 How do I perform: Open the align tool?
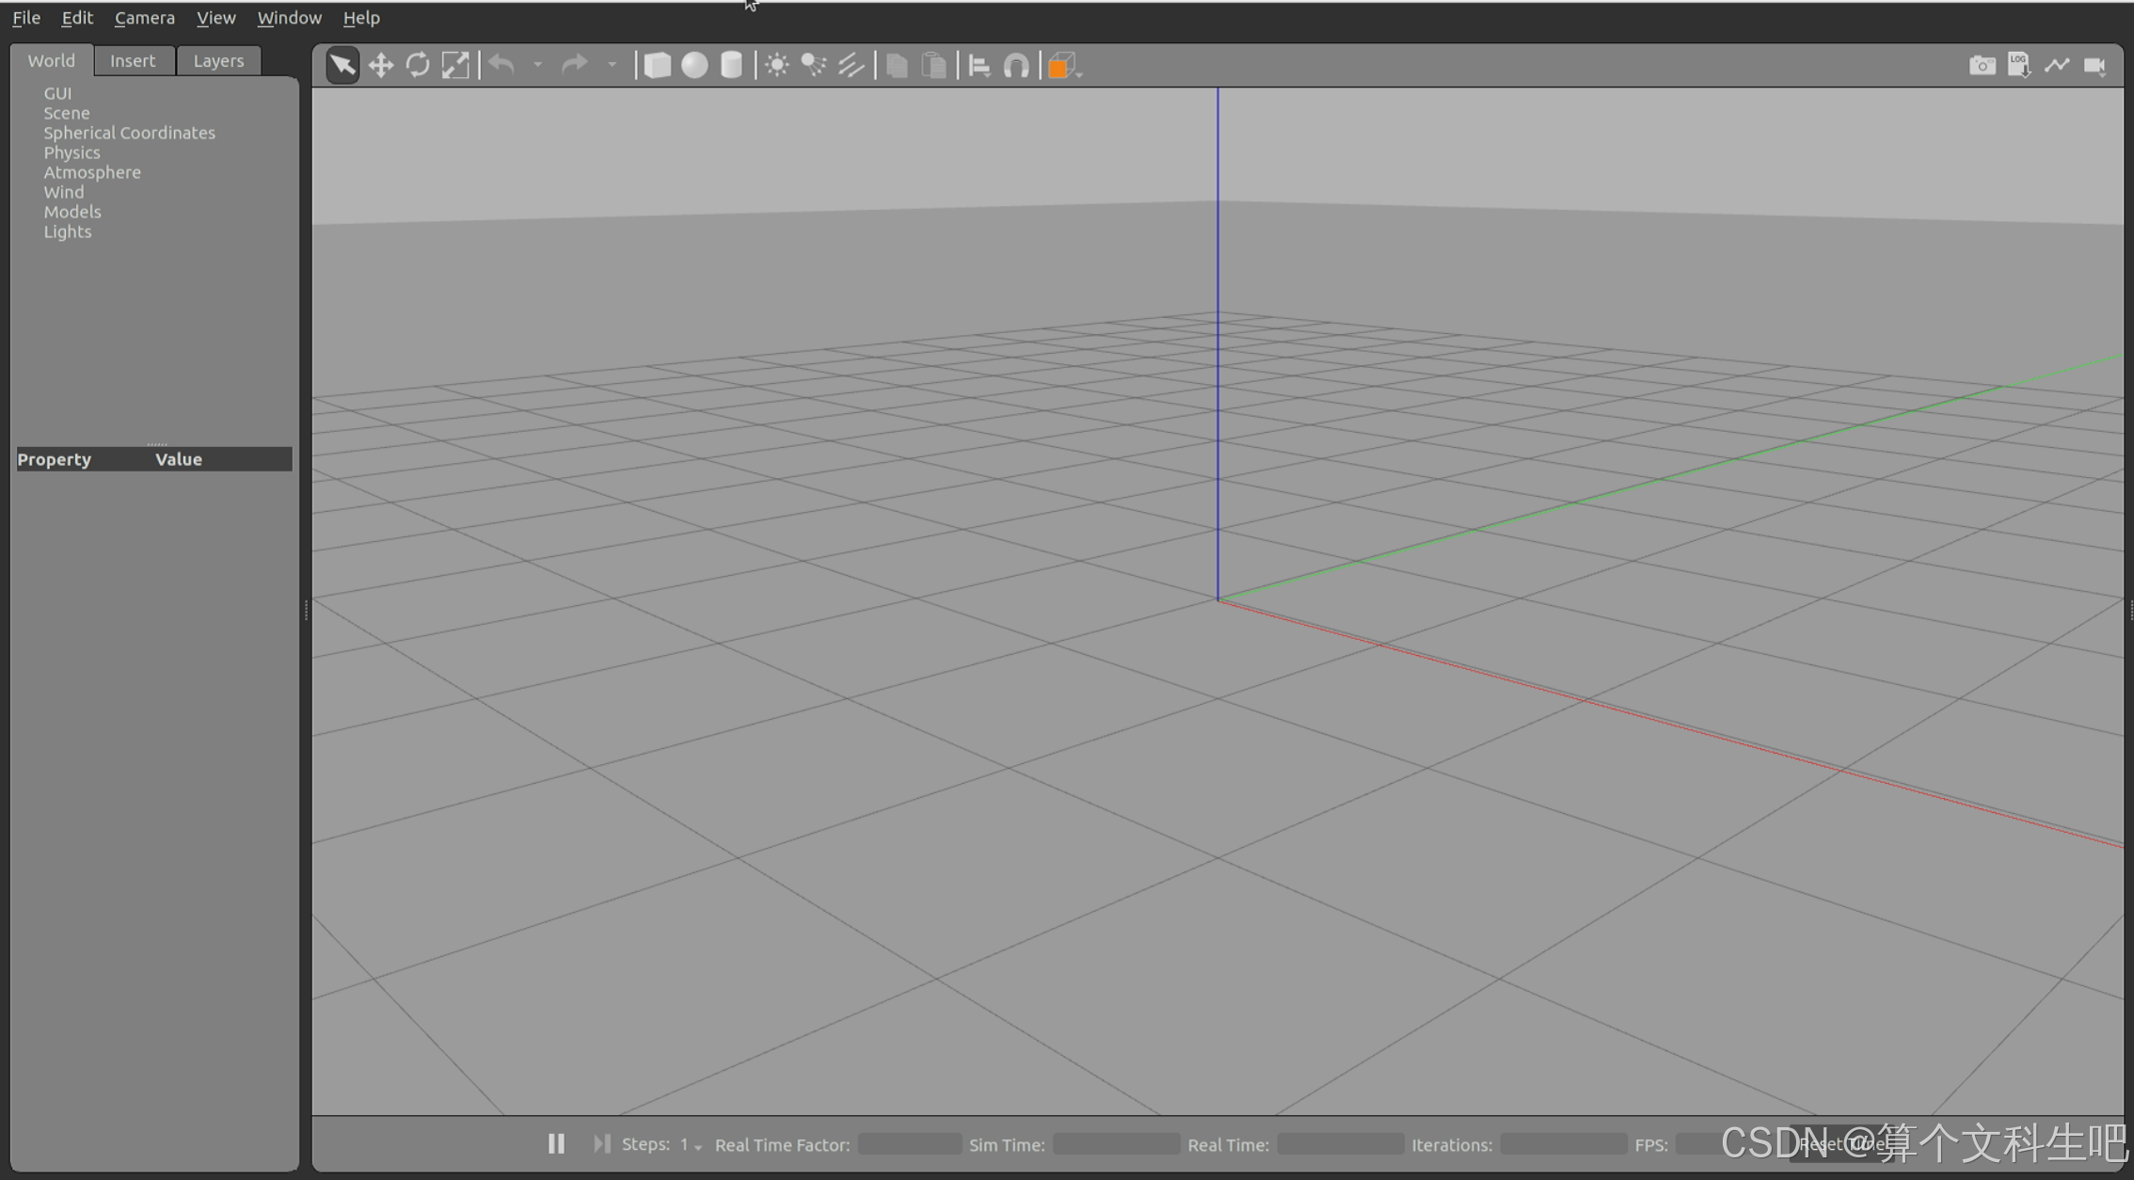979,65
